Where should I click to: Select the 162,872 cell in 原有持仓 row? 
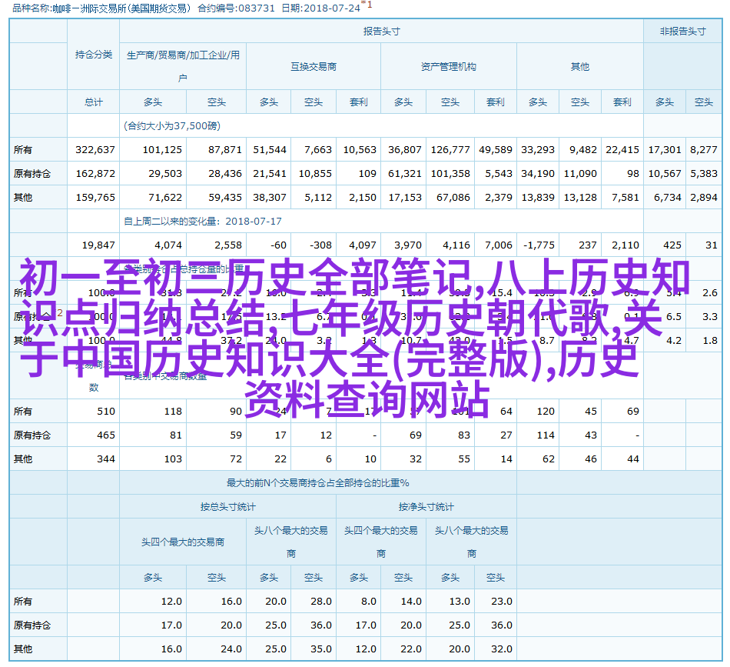(95, 174)
